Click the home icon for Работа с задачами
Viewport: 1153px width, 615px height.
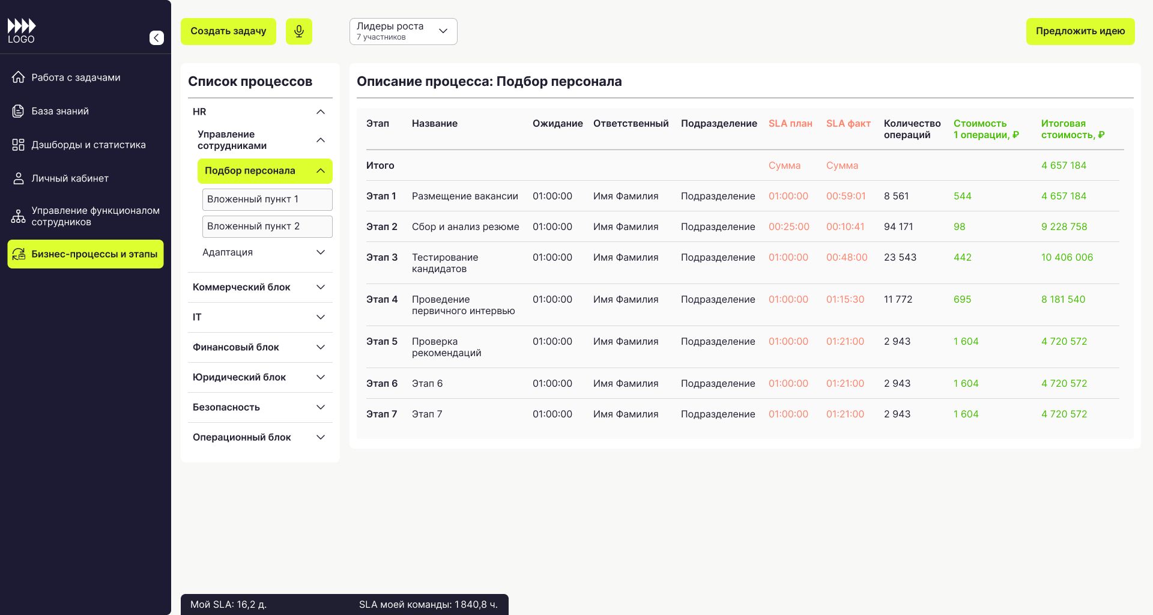pyautogui.click(x=19, y=77)
